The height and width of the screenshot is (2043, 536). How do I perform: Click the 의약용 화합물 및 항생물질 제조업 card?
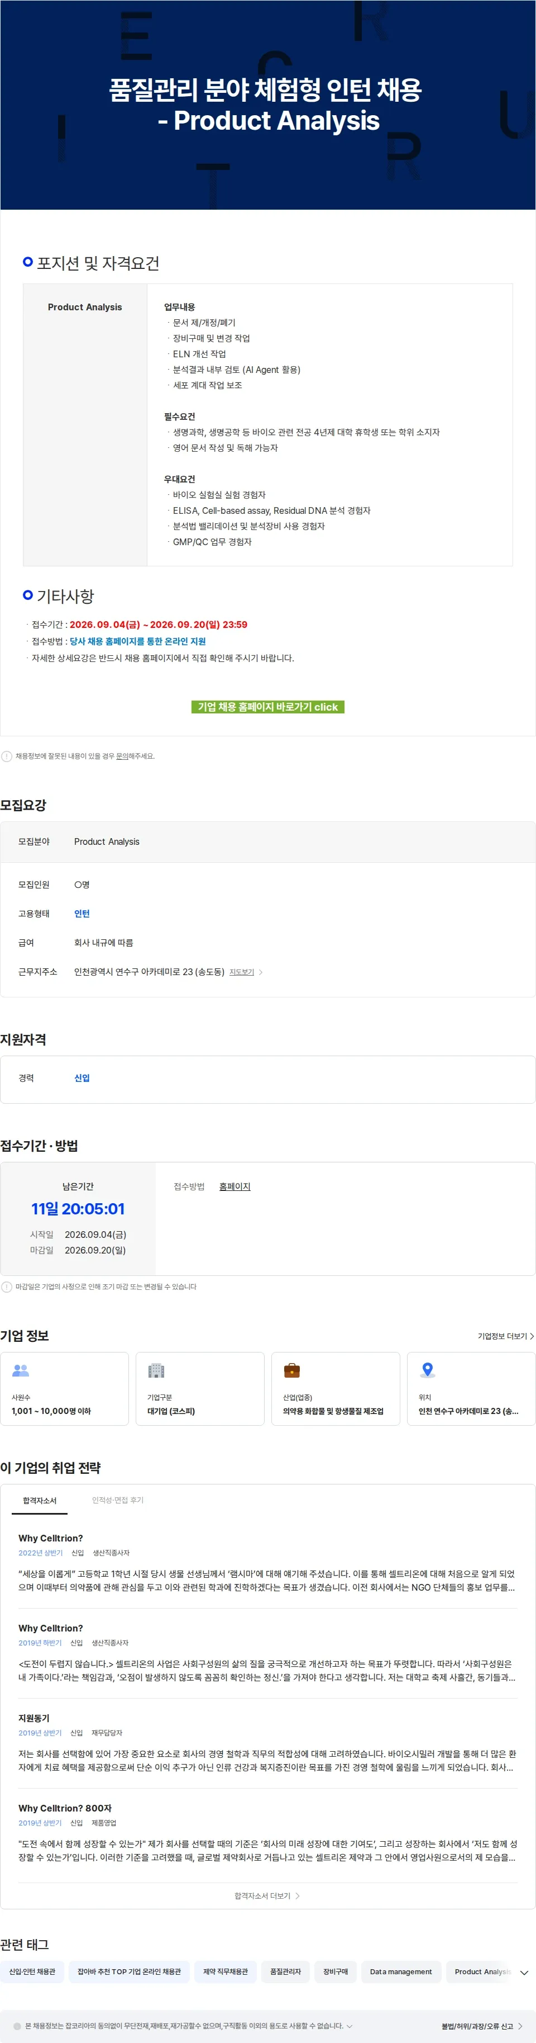coord(336,1389)
